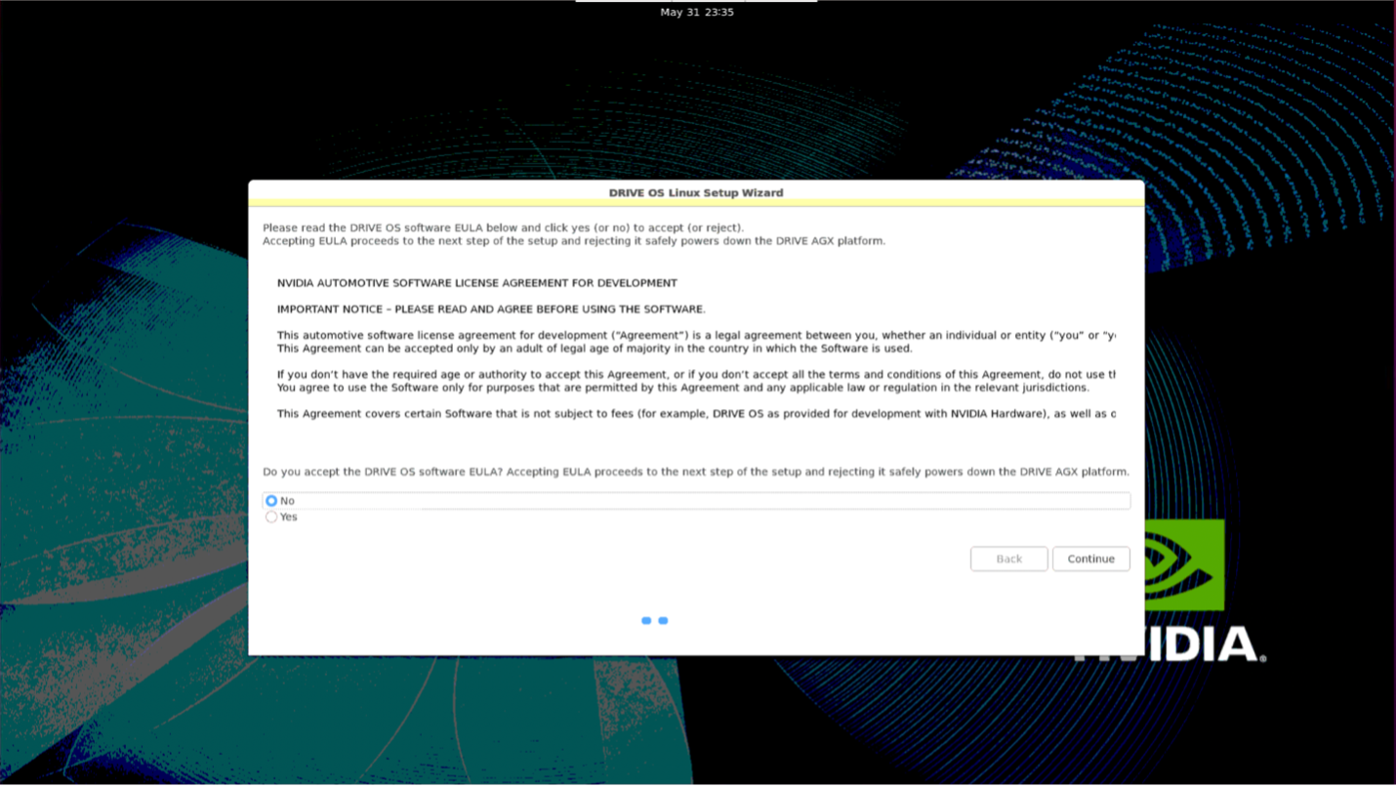Click the 'Please read the DRIVE OS software EULA' instruction
1396x787 pixels.
pyautogui.click(x=503, y=228)
